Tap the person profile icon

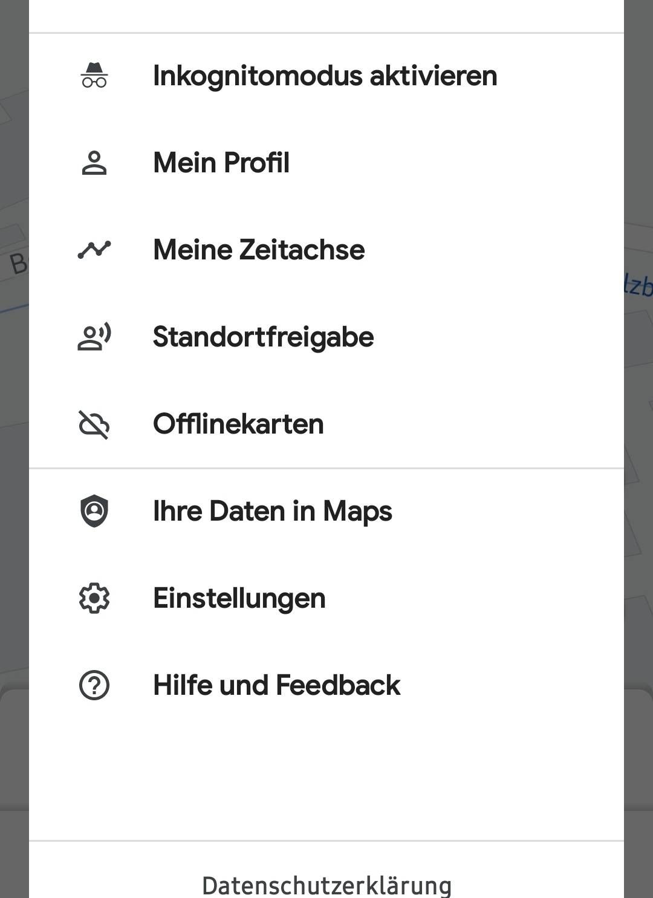[x=94, y=163]
